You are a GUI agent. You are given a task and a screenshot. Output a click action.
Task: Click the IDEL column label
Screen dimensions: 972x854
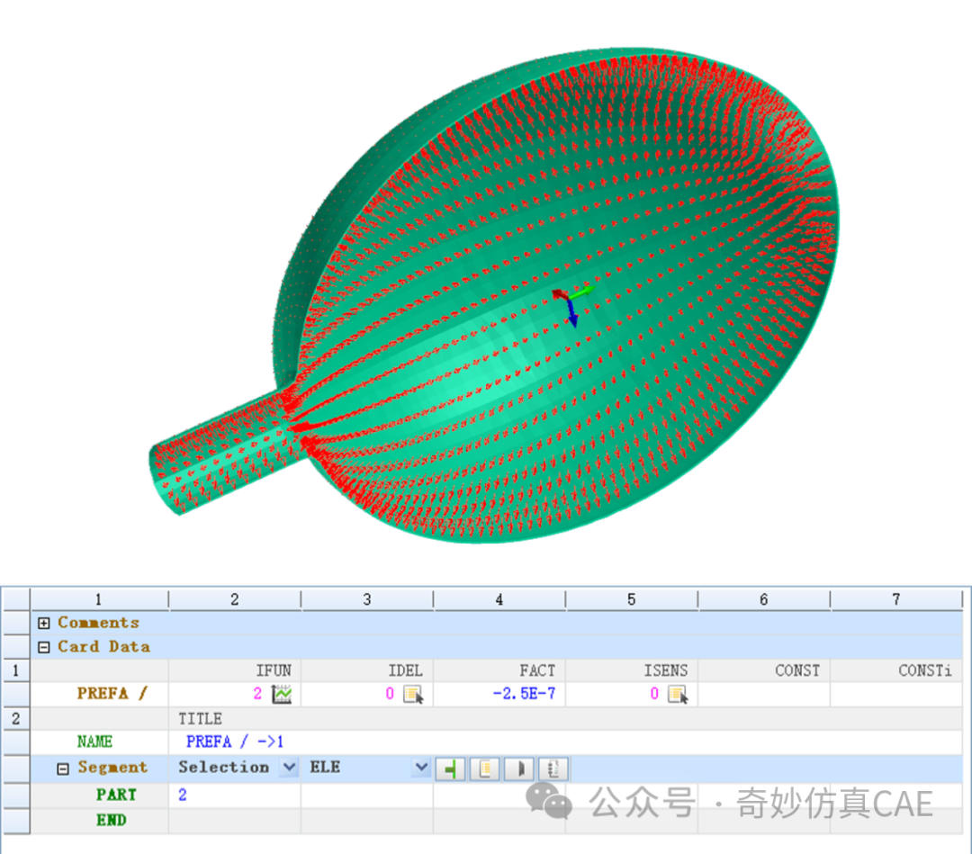(x=405, y=670)
